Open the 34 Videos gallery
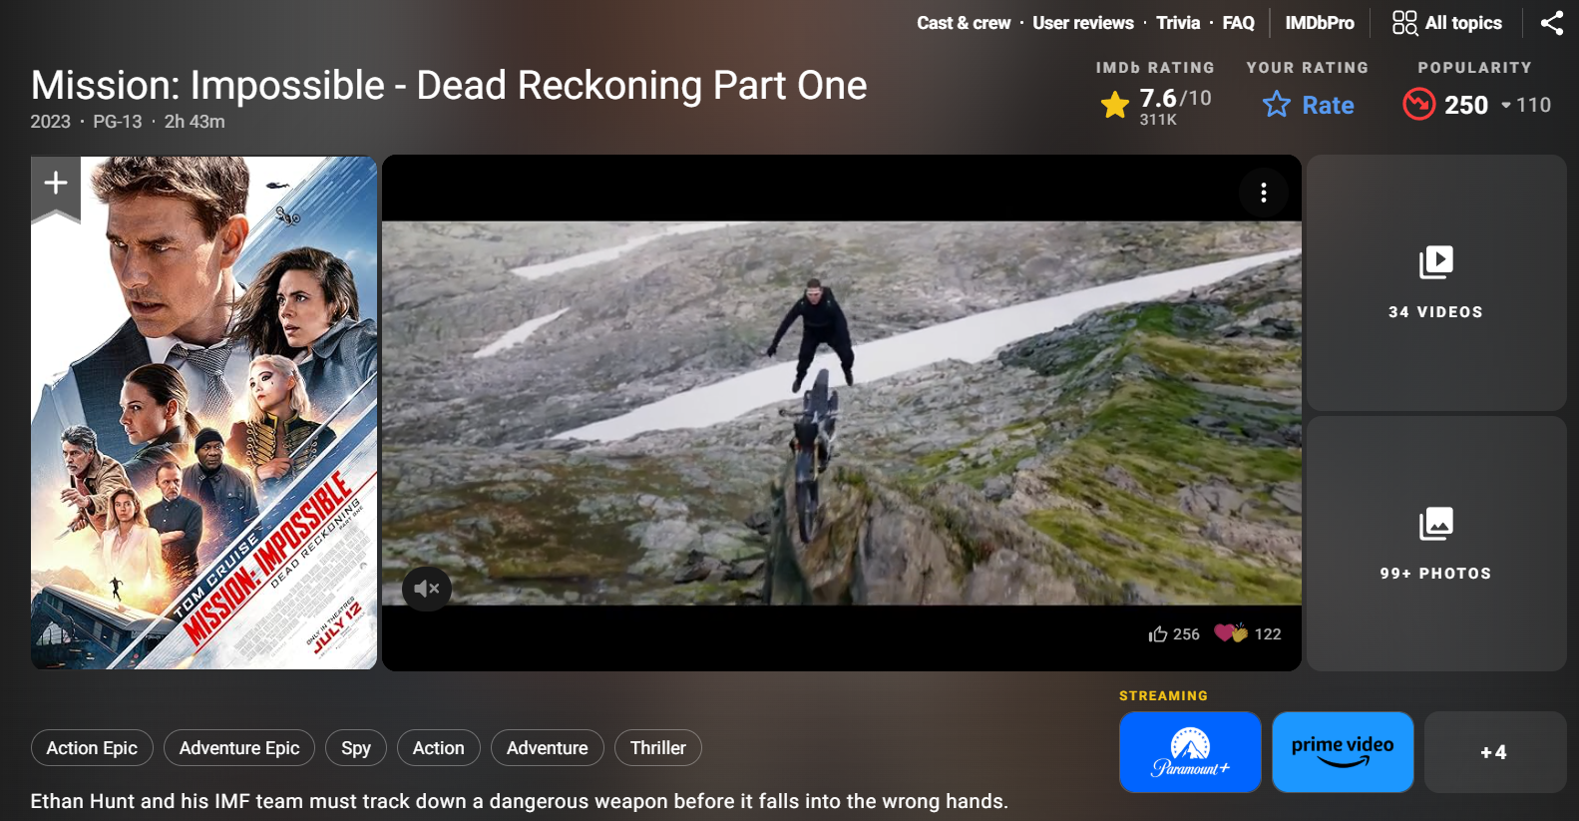 click(1435, 282)
